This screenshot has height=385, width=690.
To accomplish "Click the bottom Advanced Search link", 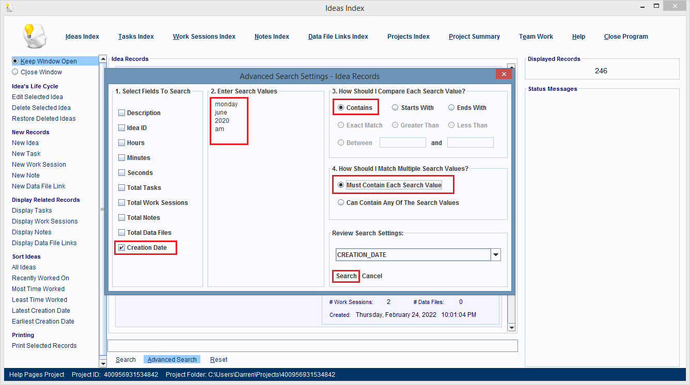I will [172, 360].
